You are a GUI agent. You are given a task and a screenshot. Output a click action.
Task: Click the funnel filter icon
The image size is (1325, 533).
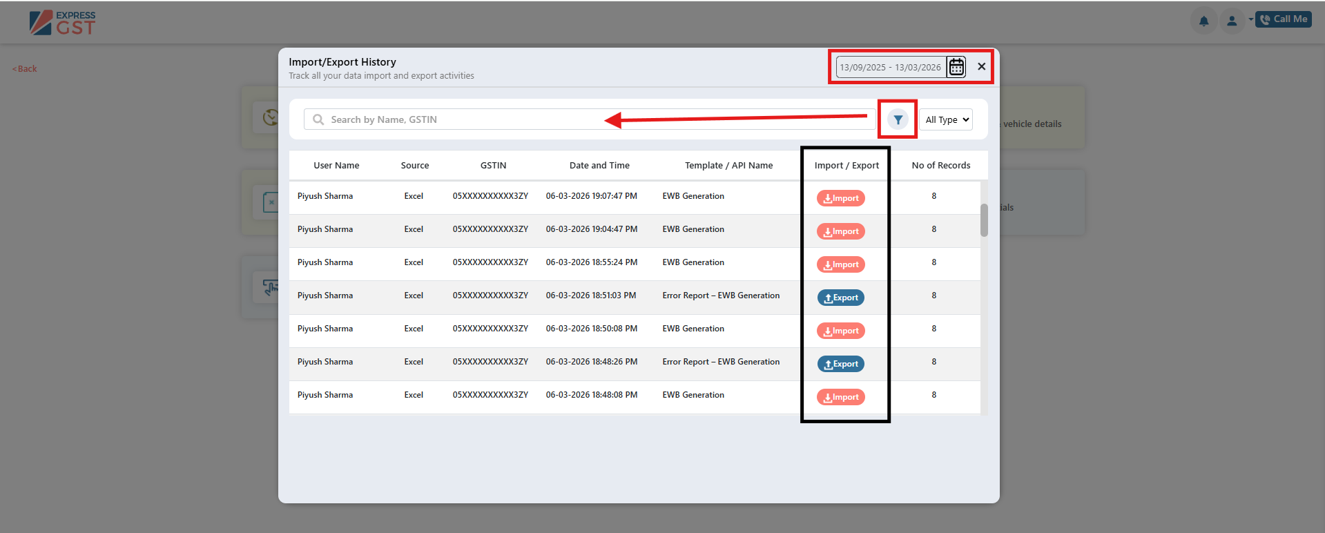pyautogui.click(x=898, y=119)
